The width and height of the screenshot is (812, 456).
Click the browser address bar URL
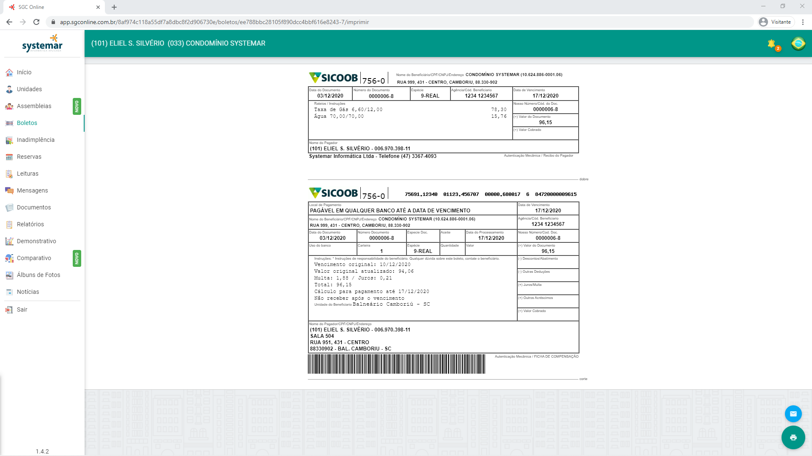tap(214, 22)
